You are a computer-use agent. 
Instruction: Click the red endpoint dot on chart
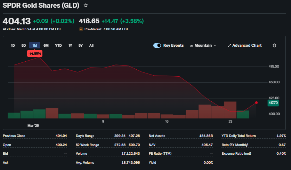coord(256,102)
